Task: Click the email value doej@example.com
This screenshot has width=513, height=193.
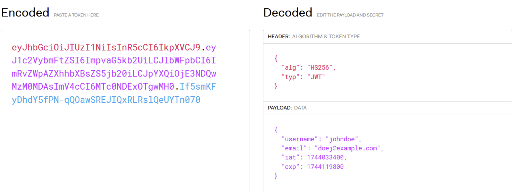Action: pos(349,148)
